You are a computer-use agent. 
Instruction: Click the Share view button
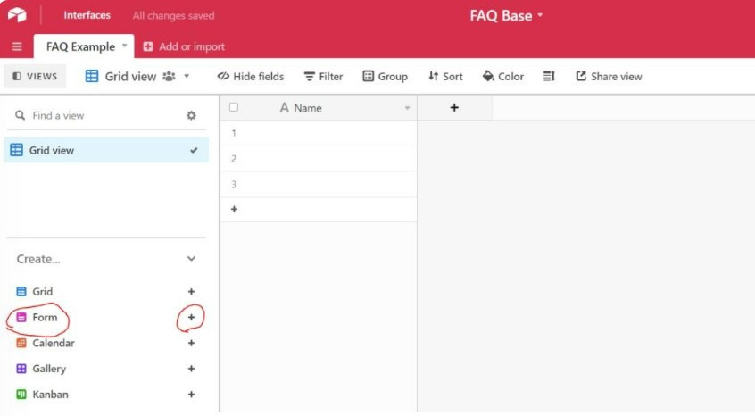(609, 77)
